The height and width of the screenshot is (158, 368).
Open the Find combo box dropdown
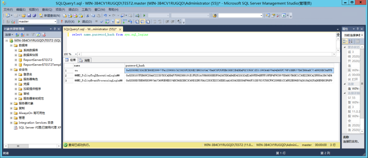click(261, 15)
